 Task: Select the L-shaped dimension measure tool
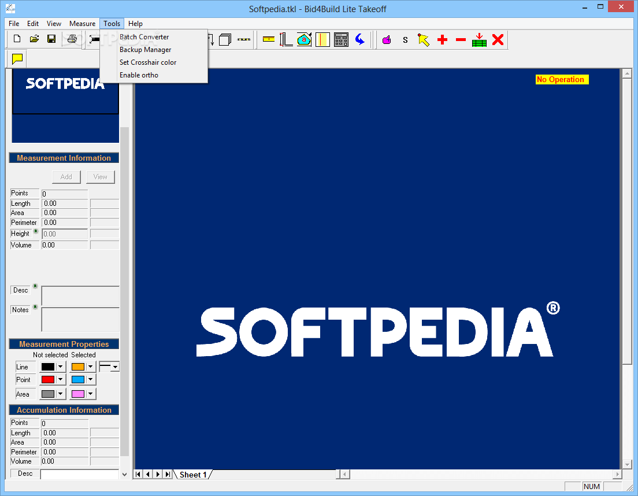[286, 39]
